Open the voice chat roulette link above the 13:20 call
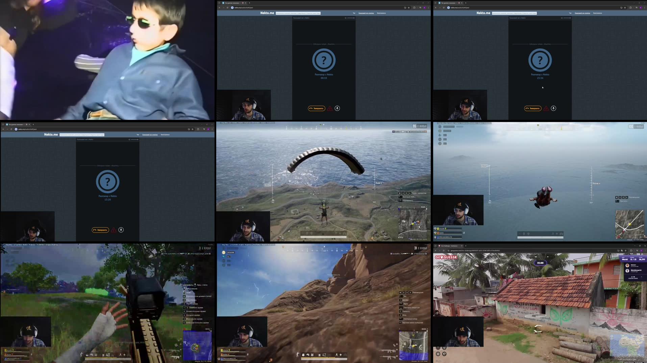 coord(150,135)
